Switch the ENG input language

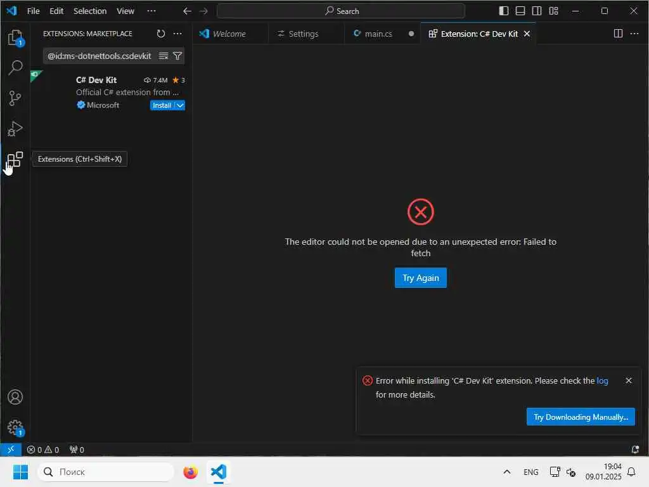[530, 472]
